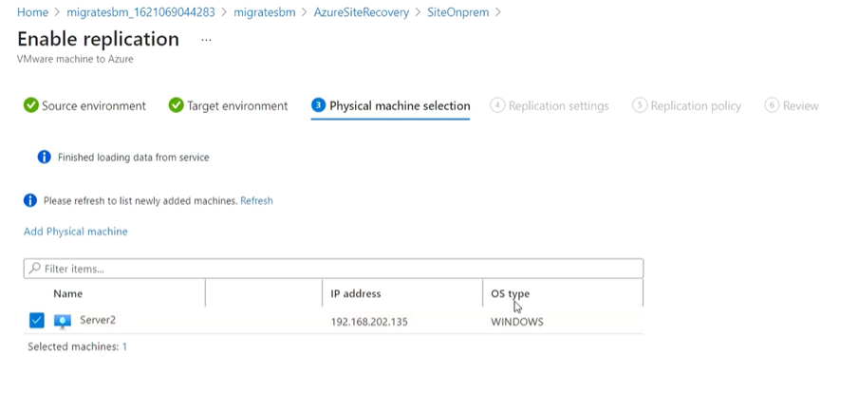Click VMware machine to Azure subtitle
This screenshot has width=858, height=410.
pyautogui.click(x=75, y=59)
